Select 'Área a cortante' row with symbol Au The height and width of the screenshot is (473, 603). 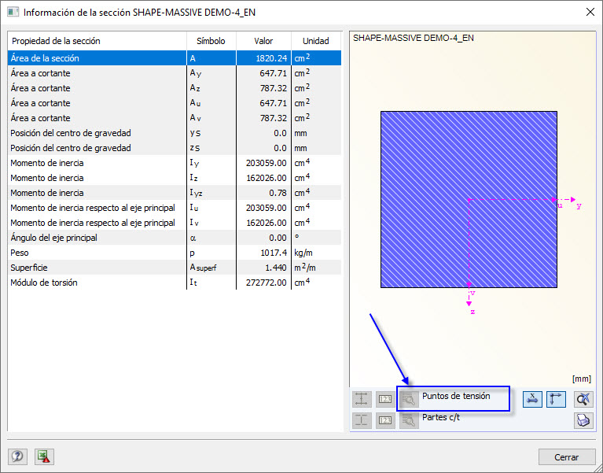[x=175, y=103]
